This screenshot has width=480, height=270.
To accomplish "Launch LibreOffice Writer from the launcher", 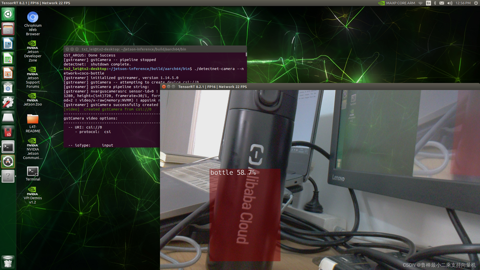I will pos(8,43).
